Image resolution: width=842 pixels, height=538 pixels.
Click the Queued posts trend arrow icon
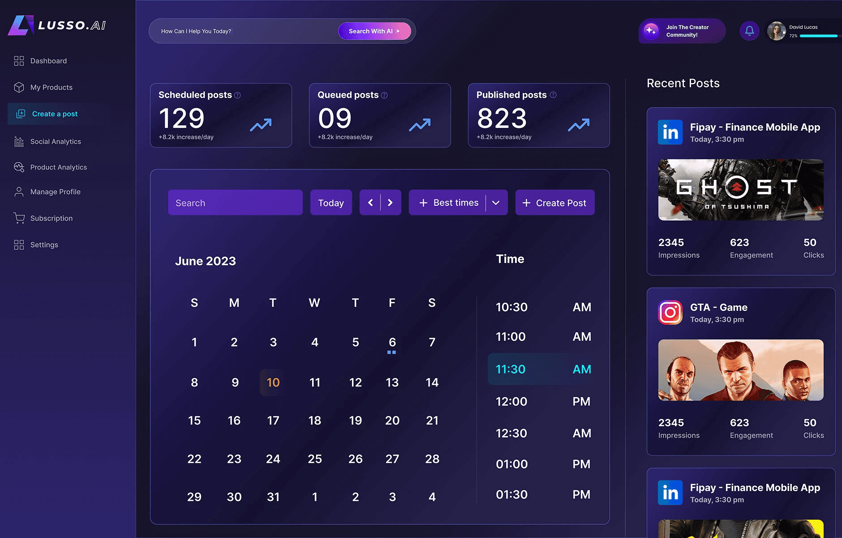[420, 125]
